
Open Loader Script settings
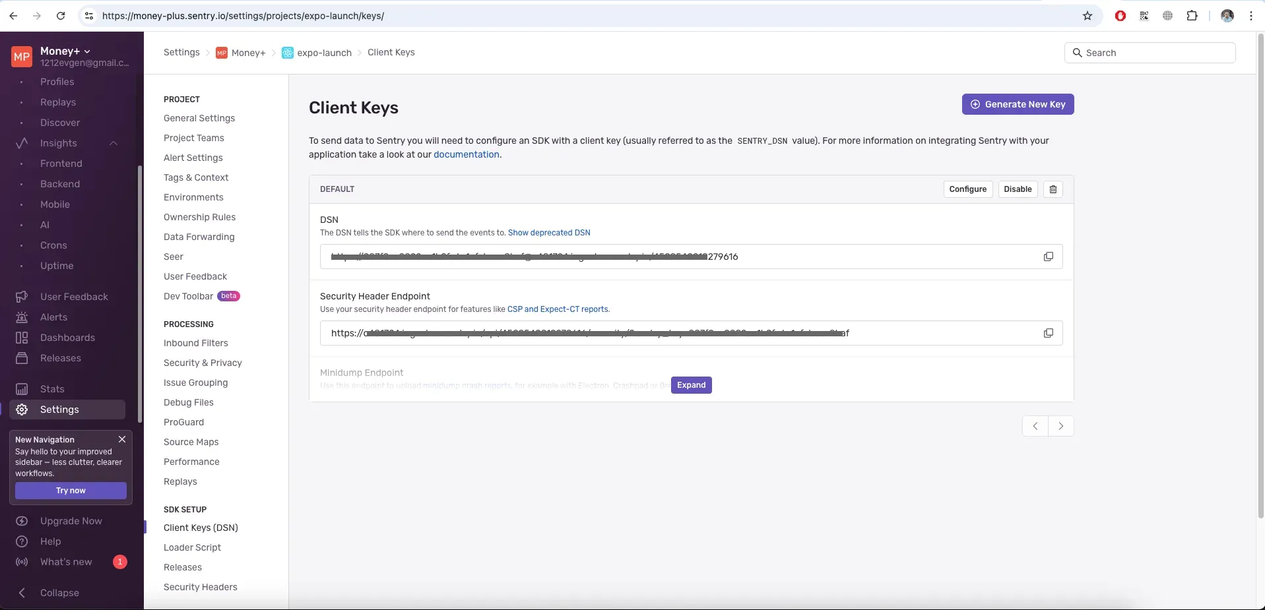[x=192, y=547]
